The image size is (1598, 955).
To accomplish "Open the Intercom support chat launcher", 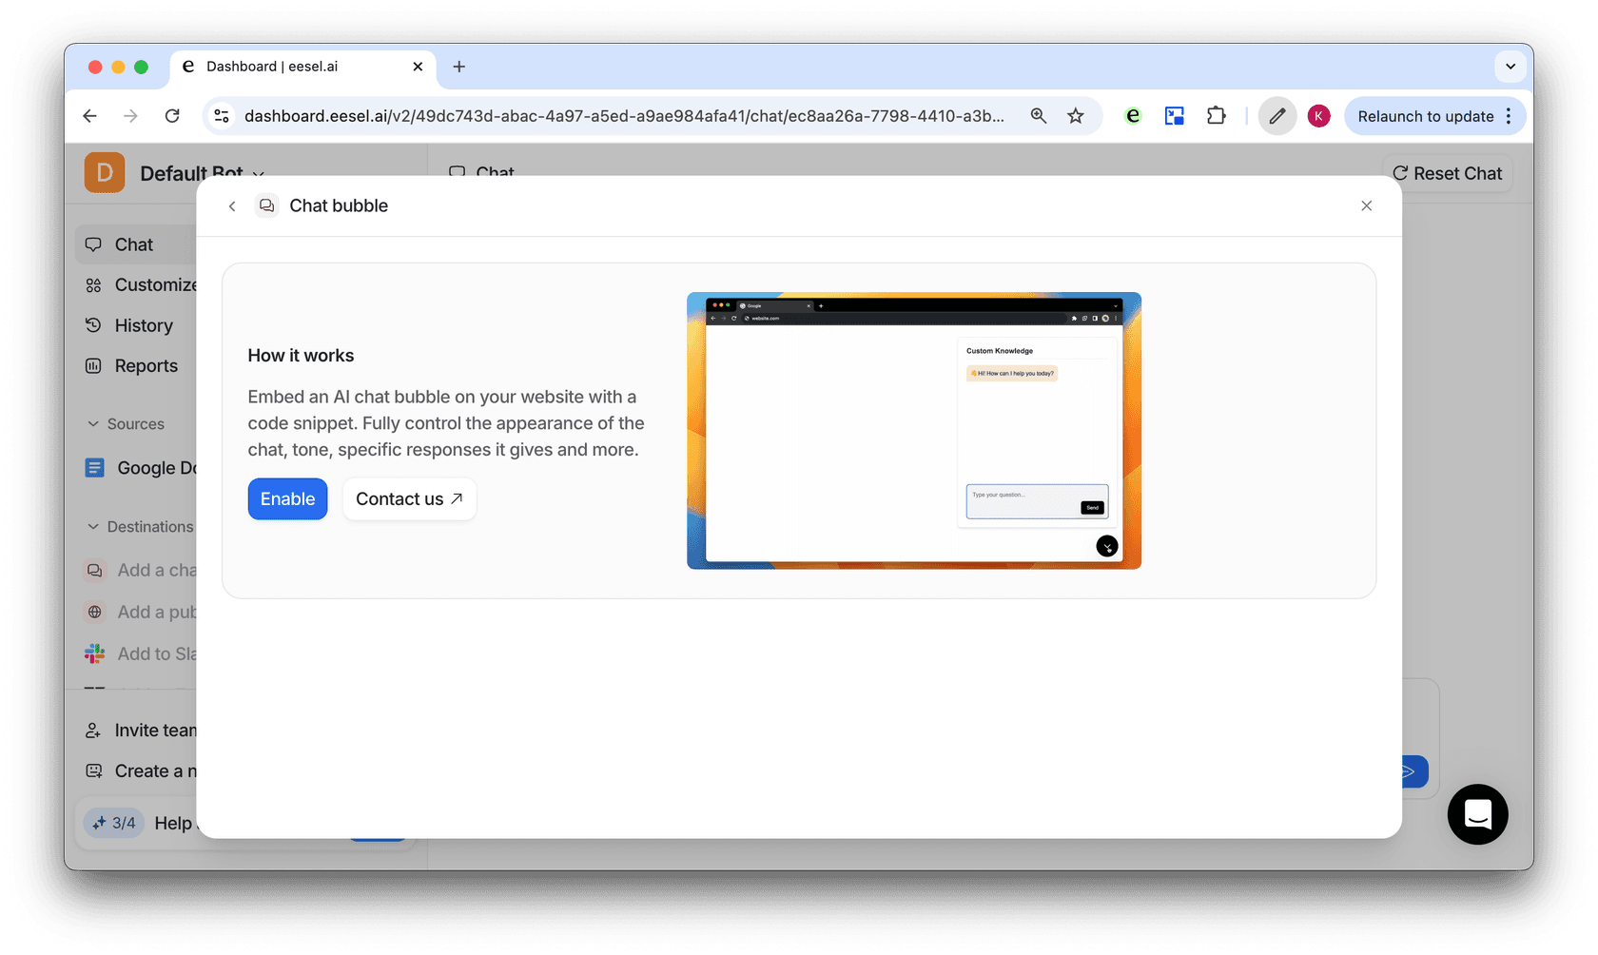I will 1477,814.
